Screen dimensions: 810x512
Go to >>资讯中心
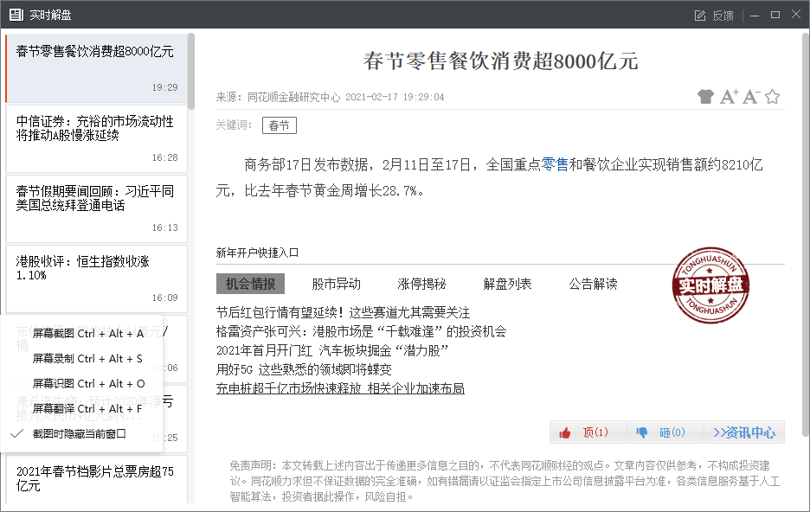point(744,432)
